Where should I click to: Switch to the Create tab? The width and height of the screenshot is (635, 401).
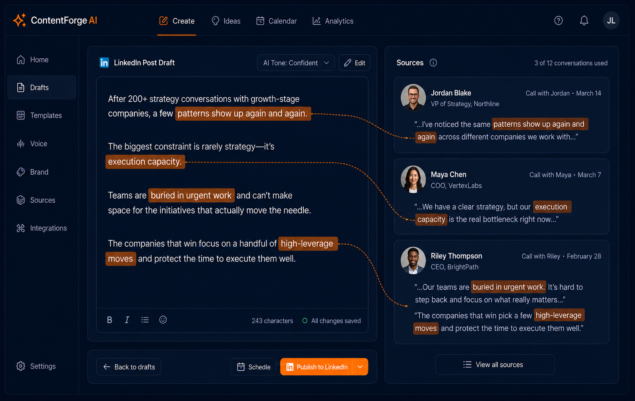pos(177,21)
